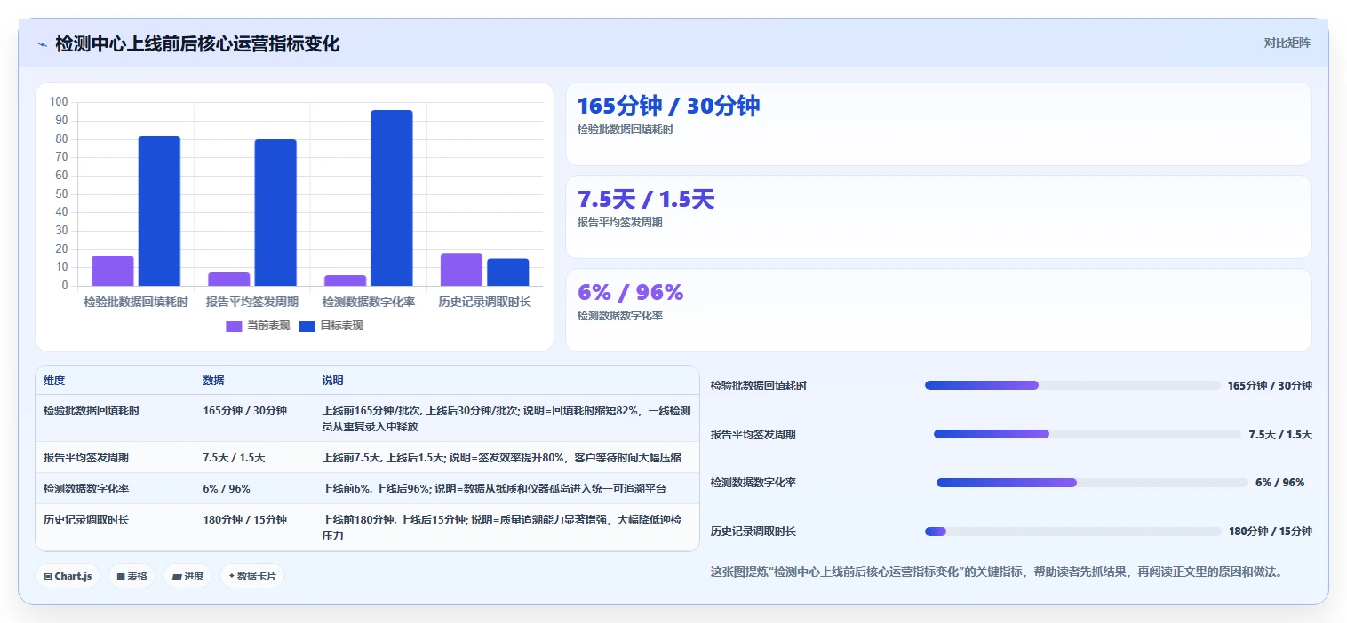The image size is (1347, 623).
Task: Click the 检测数据数字化率 x-axis chart label
Action: [x=369, y=302]
